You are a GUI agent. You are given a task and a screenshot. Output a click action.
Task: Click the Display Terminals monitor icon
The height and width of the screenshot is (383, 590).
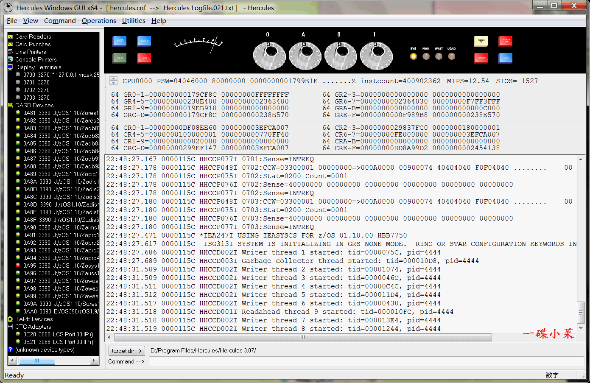[x=11, y=67]
